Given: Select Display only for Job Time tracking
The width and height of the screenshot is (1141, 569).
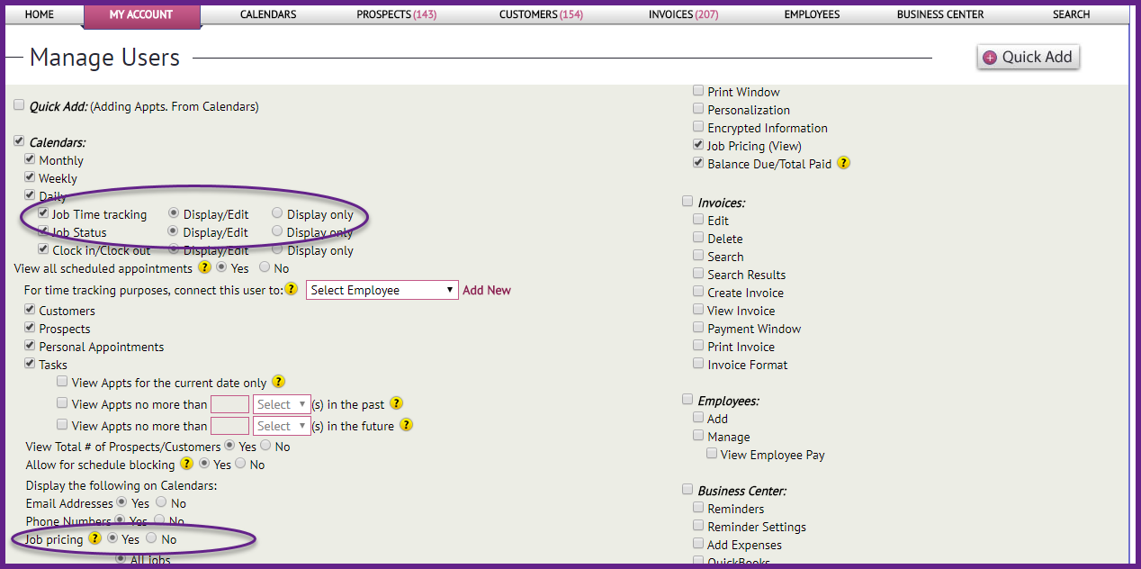Looking at the screenshot, I should (277, 213).
